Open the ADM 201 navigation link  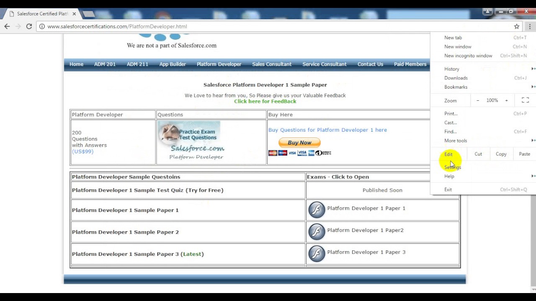tap(105, 64)
